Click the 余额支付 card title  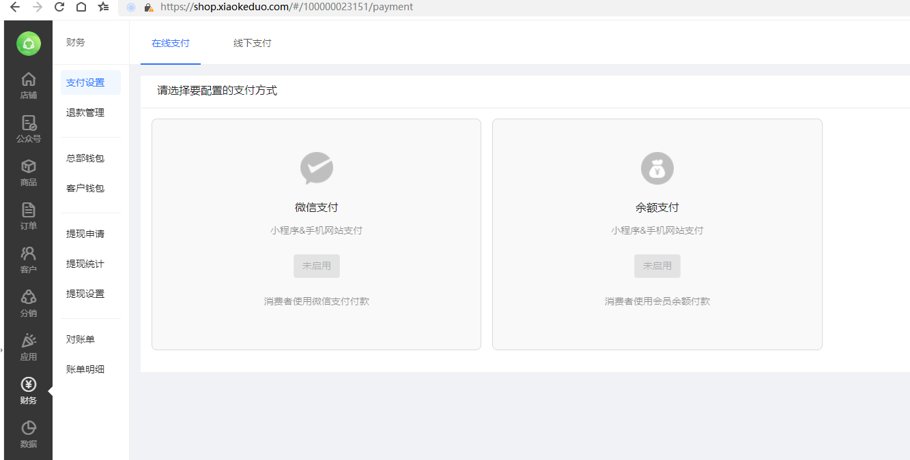[x=657, y=207]
